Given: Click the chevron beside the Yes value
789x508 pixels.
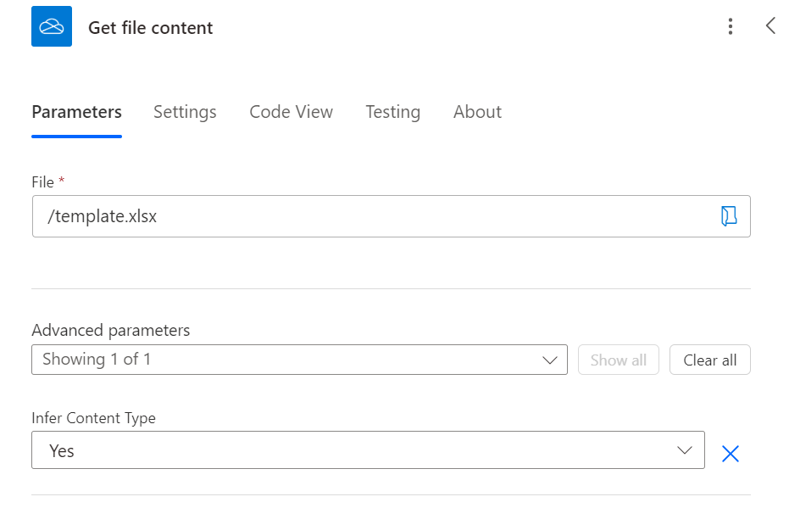Looking at the screenshot, I should click(685, 450).
